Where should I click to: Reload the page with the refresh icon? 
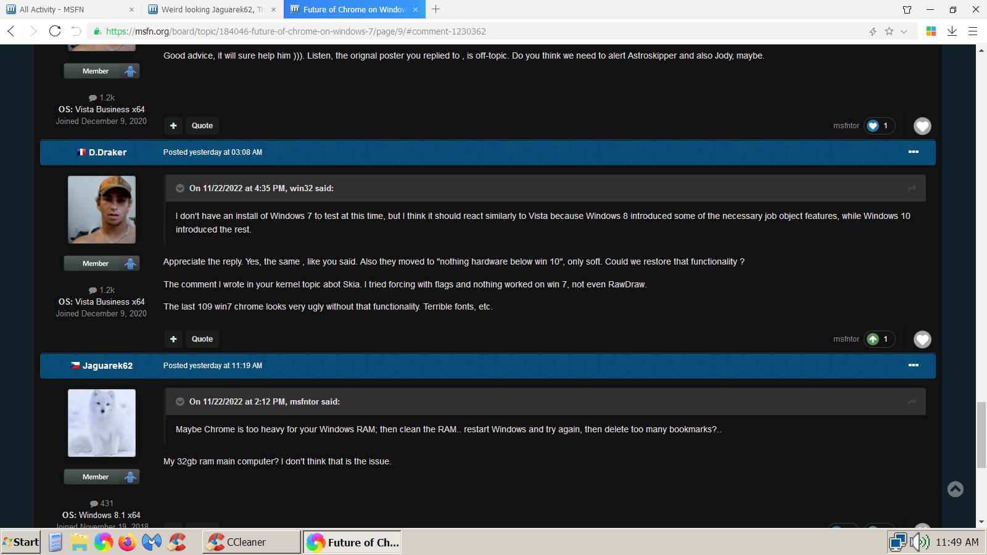pos(55,31)
